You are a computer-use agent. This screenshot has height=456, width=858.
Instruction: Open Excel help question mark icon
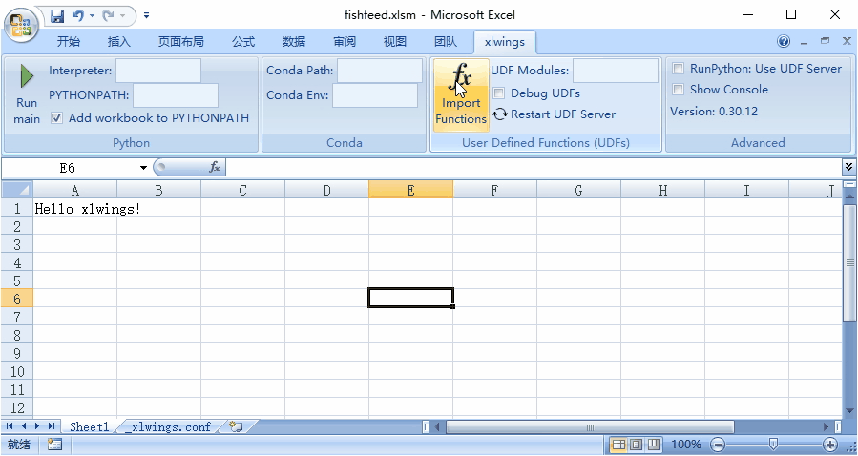point(784,41)
